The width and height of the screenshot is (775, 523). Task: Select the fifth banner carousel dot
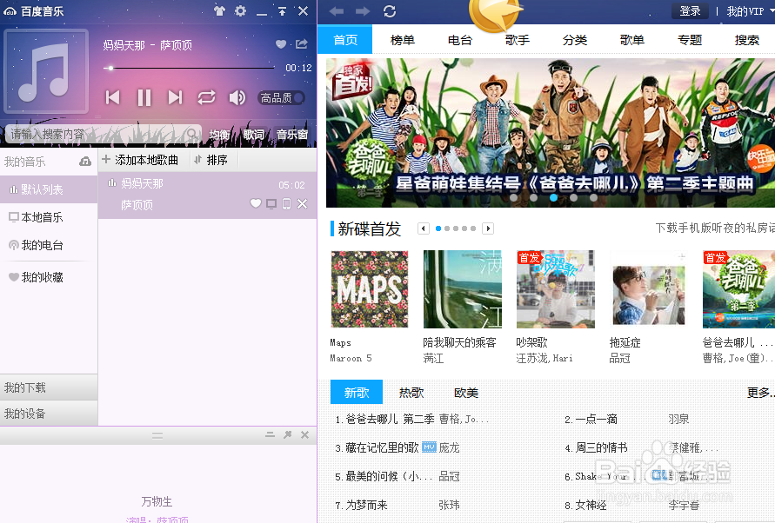click(x=593, y=197)
